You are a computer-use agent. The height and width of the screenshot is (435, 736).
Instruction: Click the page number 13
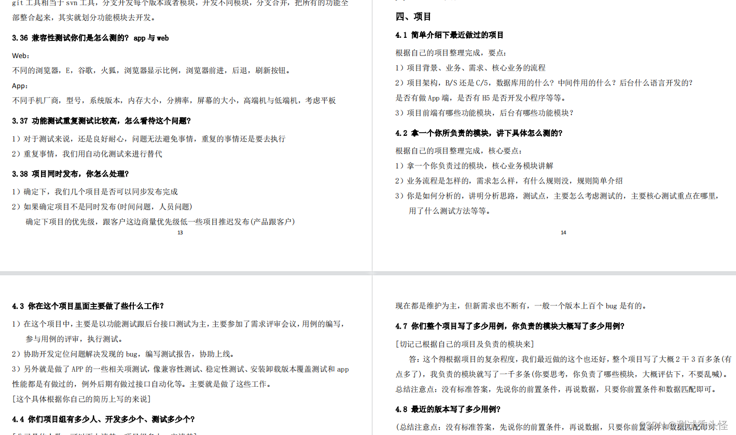pyautogui.click(x=180, y=233)
